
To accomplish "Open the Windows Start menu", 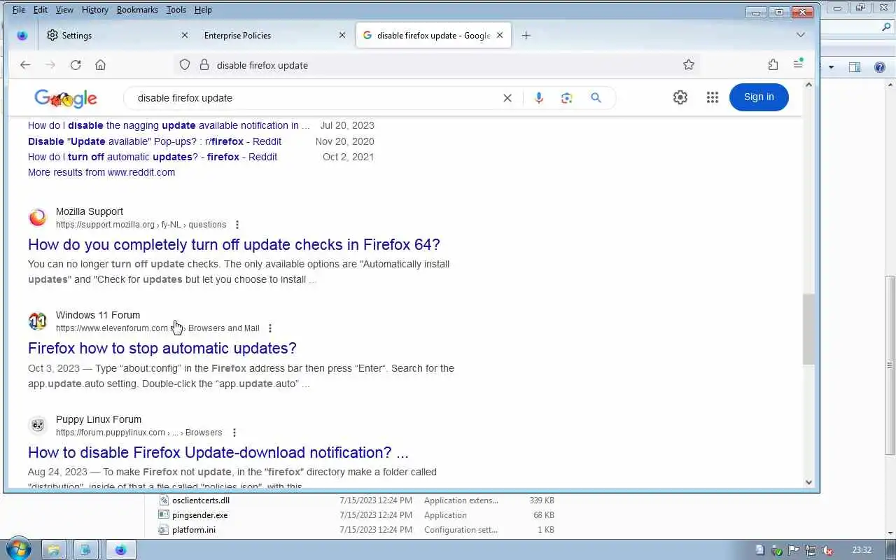I will (x=17, y=549).
